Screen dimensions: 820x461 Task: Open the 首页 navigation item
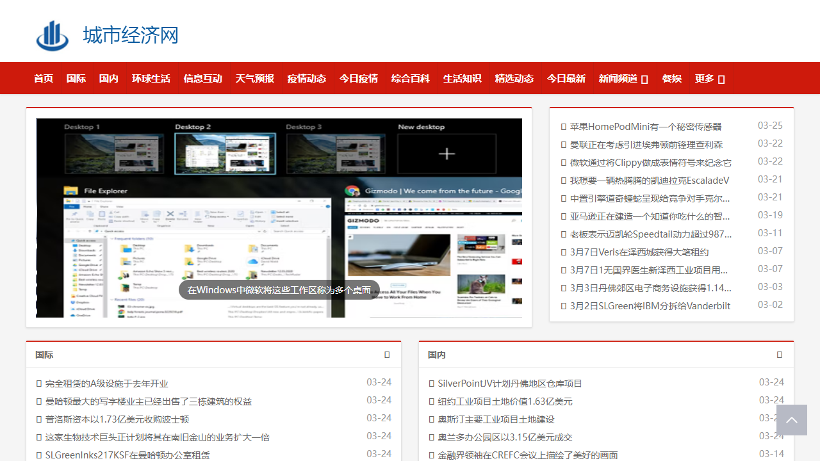coord(44,78)
